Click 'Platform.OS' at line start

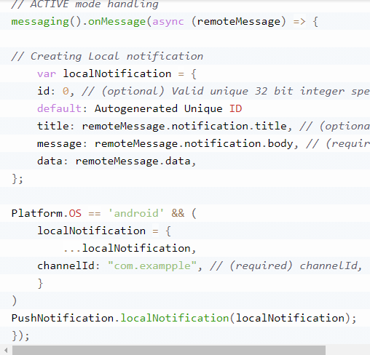(47, 214)
